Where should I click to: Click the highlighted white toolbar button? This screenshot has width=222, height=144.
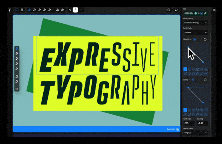pyautogui.click(x=75, y=10)
